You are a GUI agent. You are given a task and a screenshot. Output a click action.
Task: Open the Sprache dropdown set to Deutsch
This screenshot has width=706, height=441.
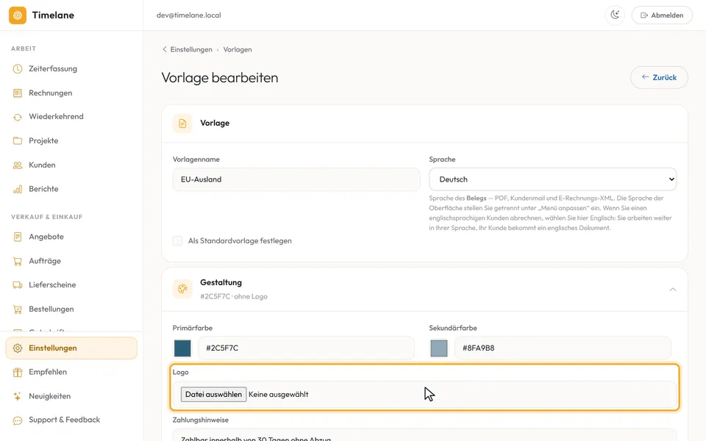coord(552,179)
